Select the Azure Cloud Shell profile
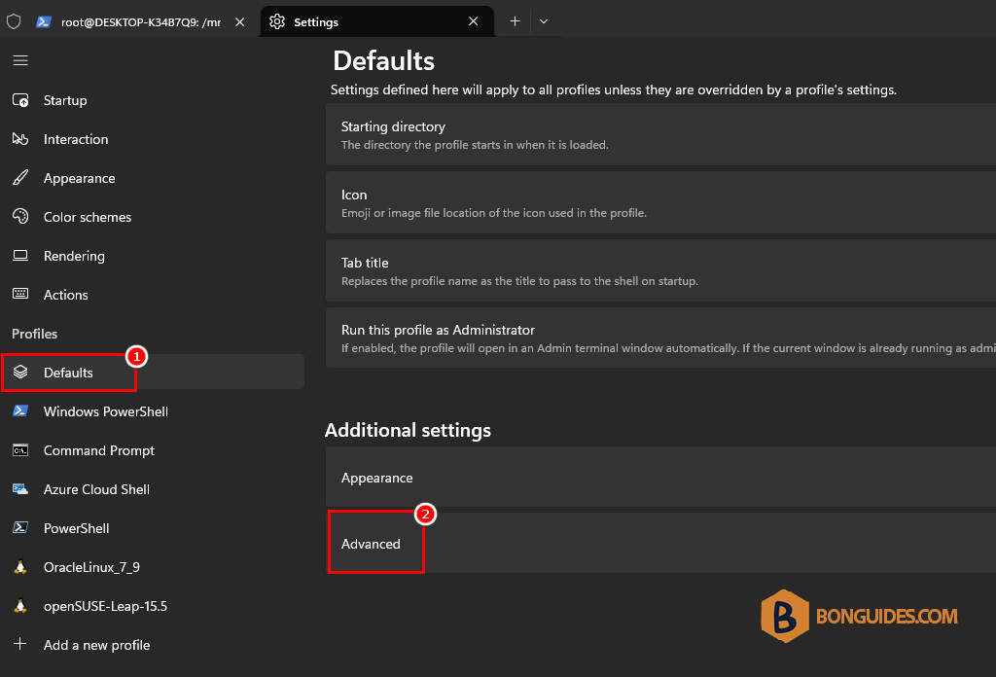This screenshot has height=677, width=996. pyautogui.click(x=153, y=489)
